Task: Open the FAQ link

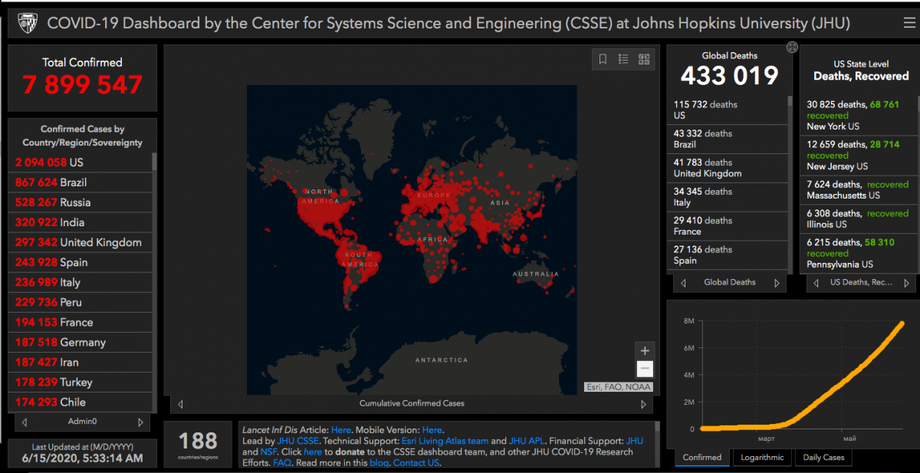Action: point(282,463)
